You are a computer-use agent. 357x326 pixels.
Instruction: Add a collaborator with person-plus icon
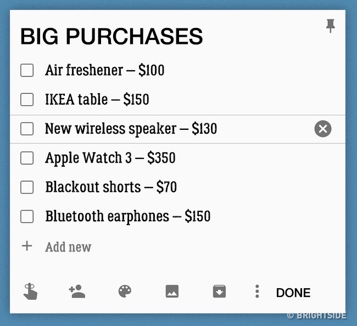tap(77, 291)
